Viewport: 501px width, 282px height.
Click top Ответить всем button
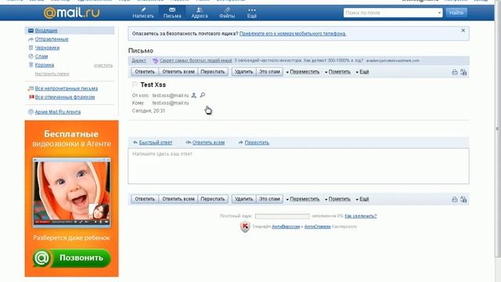coord(178,71)
